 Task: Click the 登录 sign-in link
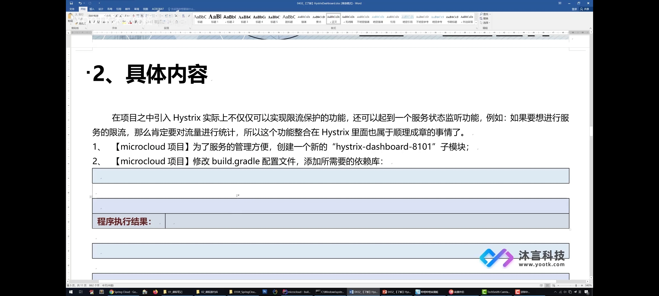click(x=574, y=9)
